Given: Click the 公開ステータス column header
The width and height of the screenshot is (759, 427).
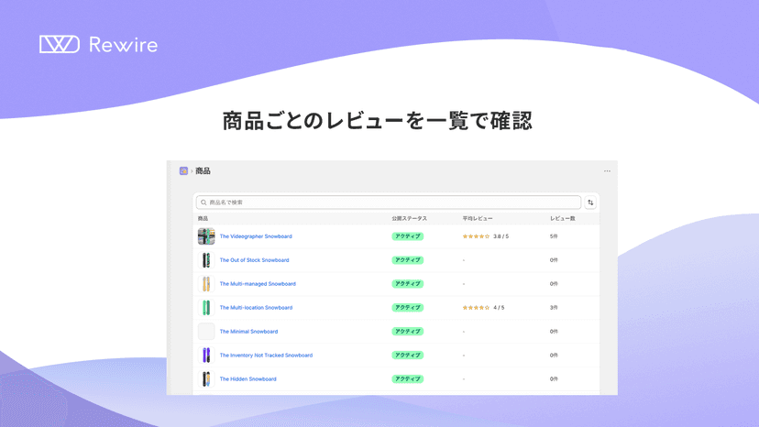Looking at the screenshot, I should tap(409, 218).
